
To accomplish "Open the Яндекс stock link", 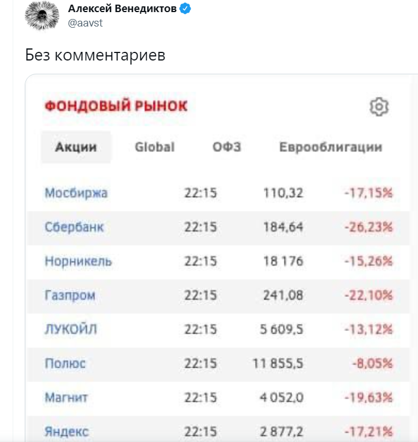I will [x=67, y=431].
